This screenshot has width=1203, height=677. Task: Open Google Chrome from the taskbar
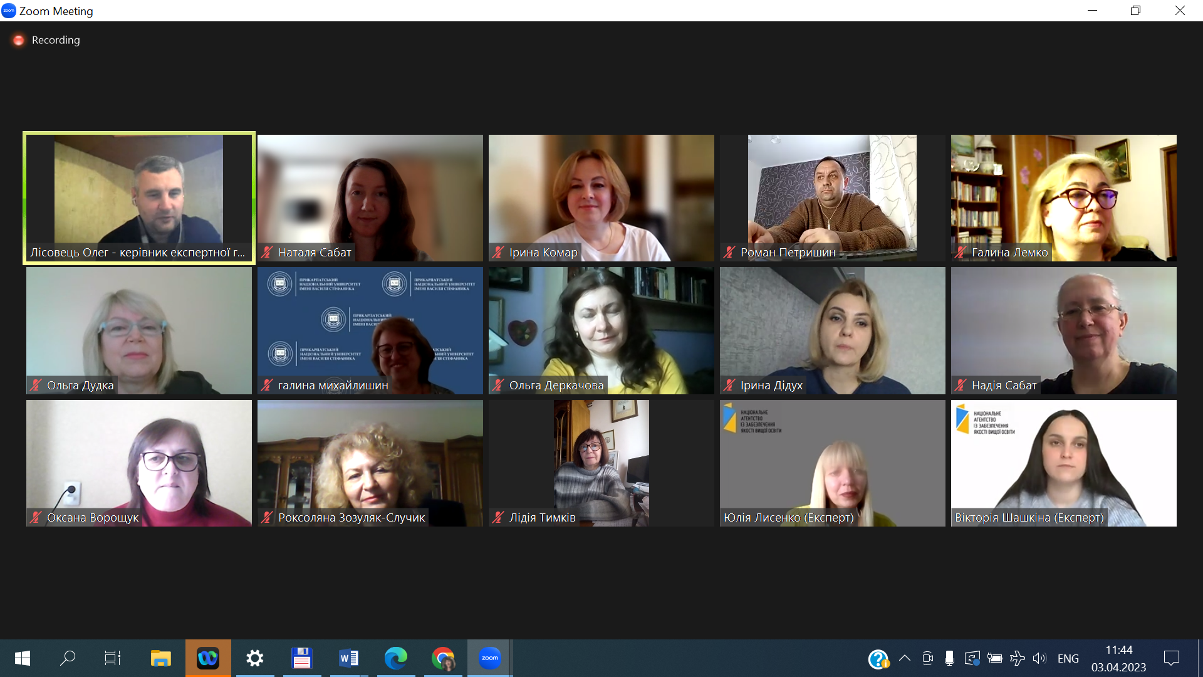point(443,658)
